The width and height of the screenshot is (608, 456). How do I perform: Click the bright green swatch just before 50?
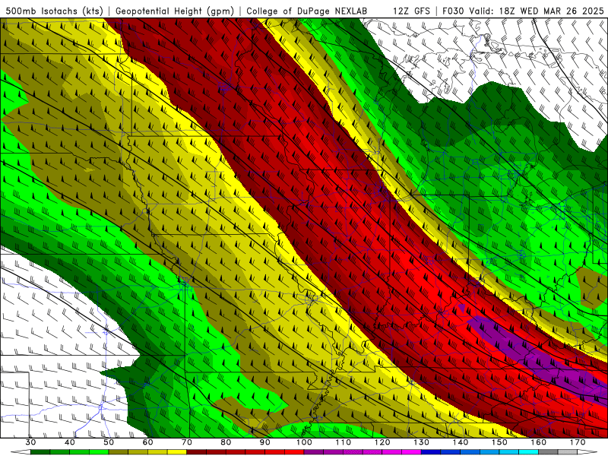[99, 452]
